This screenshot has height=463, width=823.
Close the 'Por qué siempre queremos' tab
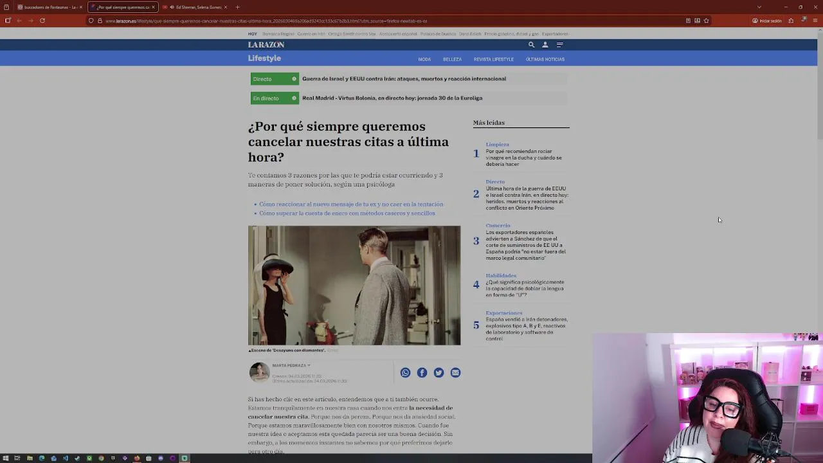[x=153, y=7]
